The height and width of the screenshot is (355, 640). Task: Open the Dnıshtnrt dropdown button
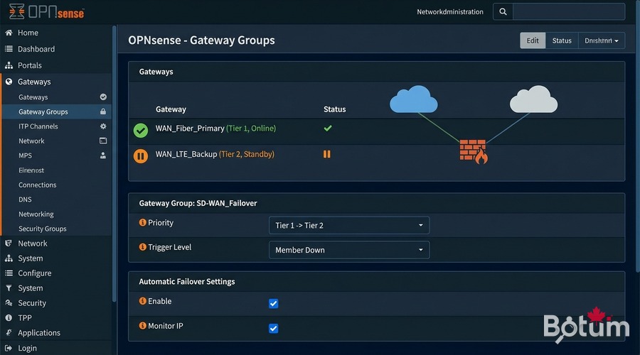[x=601, y=40]
